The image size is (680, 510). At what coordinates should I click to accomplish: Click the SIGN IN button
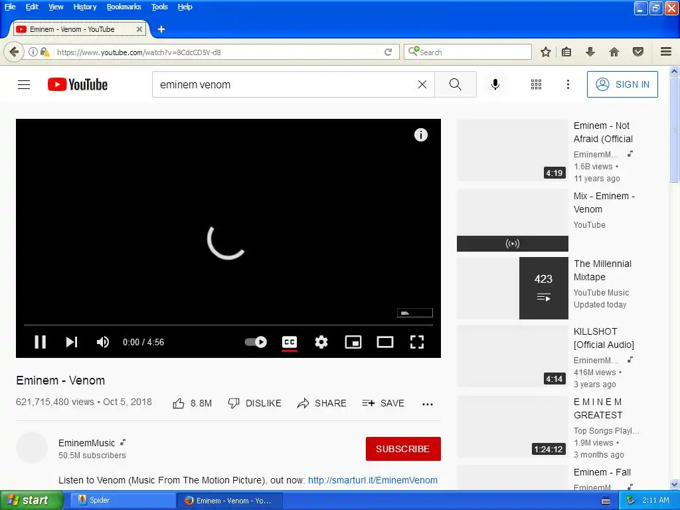(x=622, y=84)
